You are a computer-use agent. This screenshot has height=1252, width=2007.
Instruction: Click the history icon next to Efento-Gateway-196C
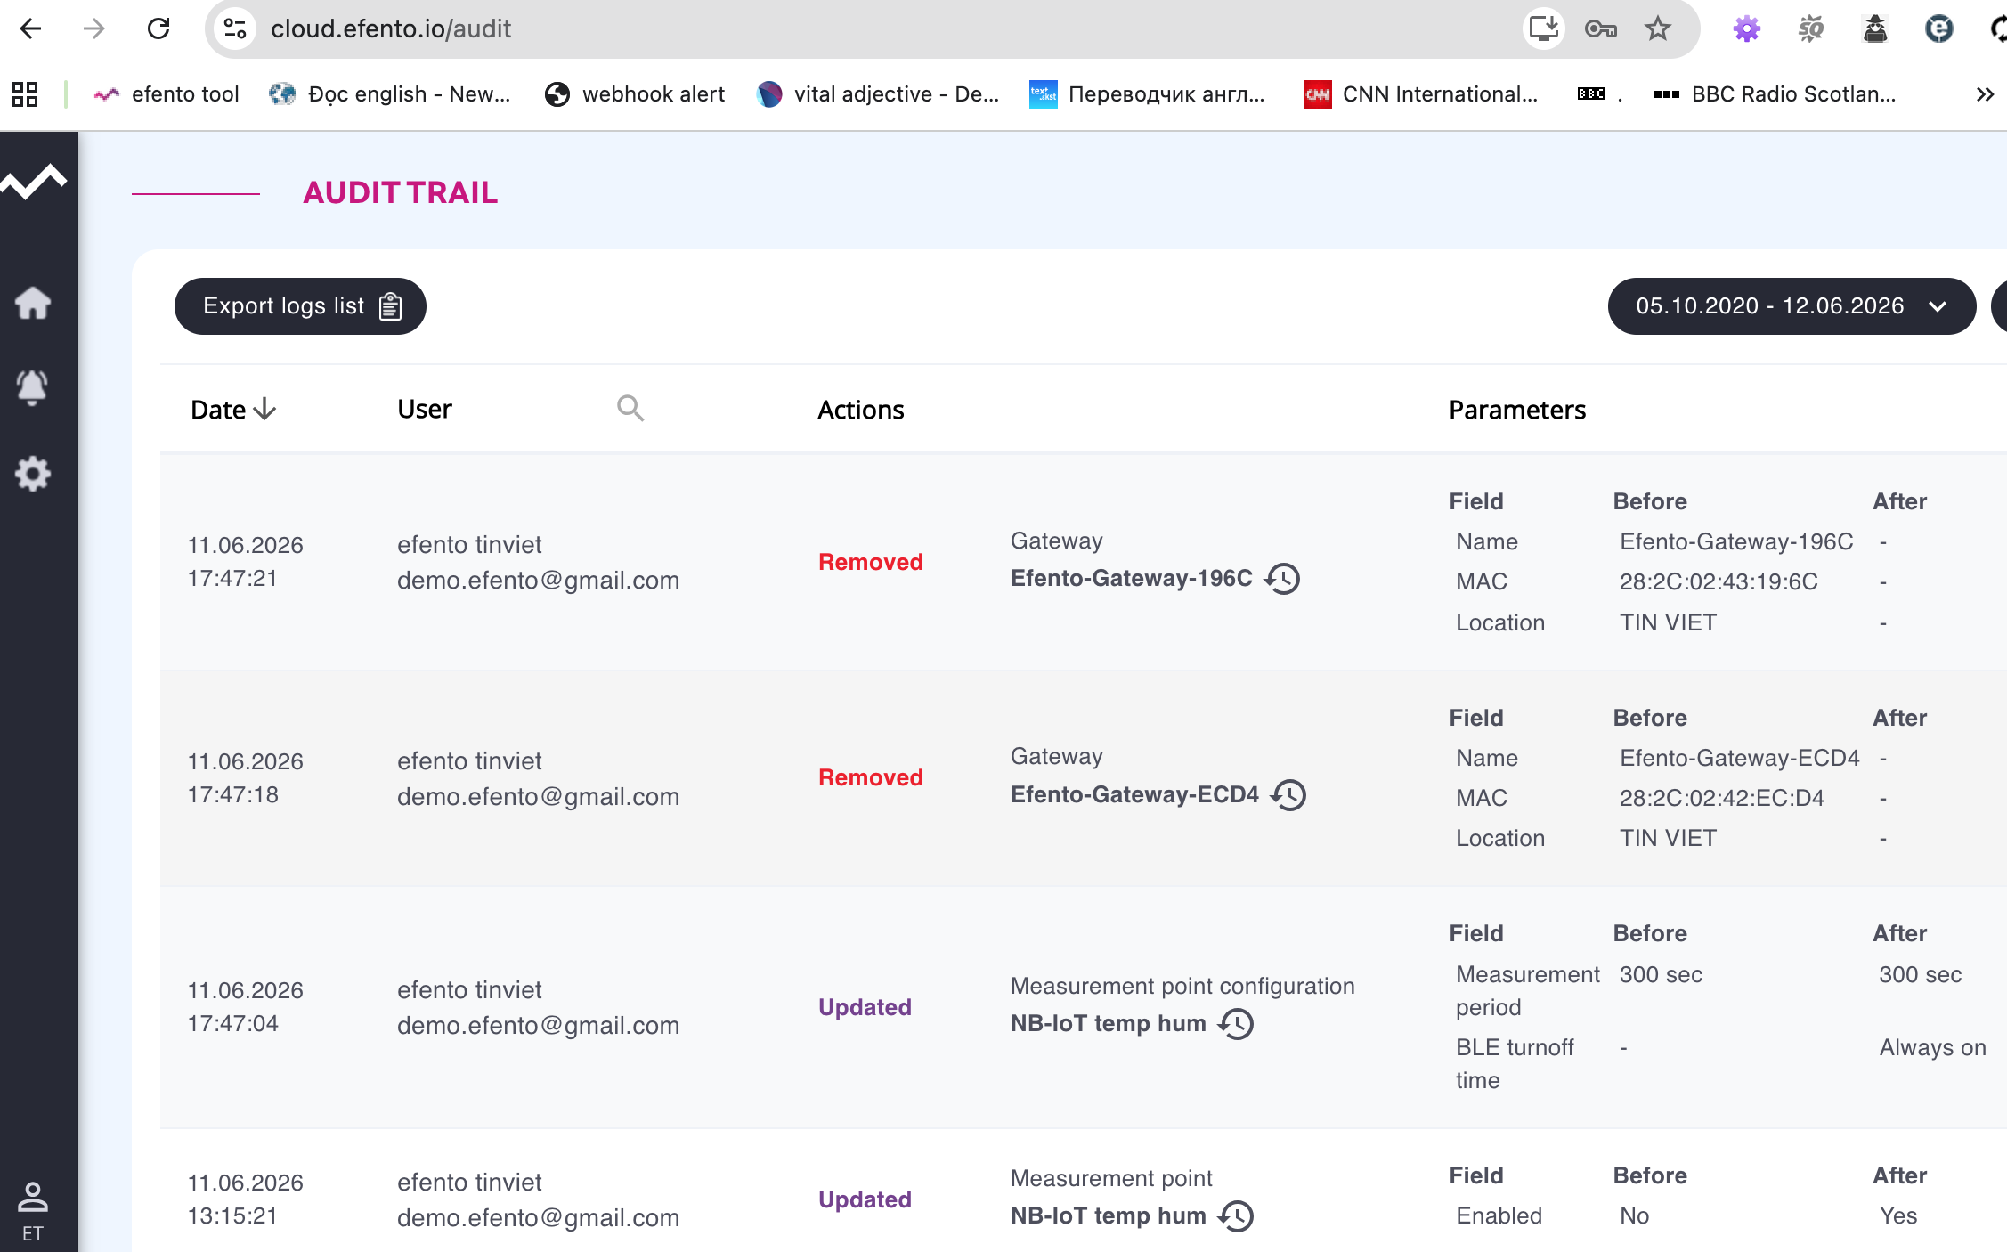click(x=1283, y=579)
